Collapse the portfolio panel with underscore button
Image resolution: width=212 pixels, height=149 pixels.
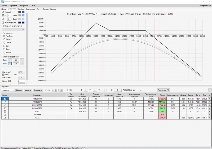click(210, 90)
